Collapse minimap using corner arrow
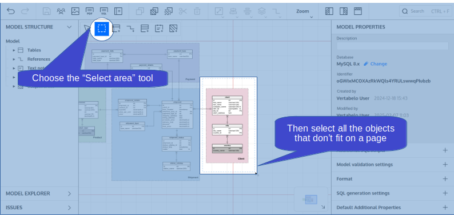This screenshot has height=215, width=454. click(323, 207)
